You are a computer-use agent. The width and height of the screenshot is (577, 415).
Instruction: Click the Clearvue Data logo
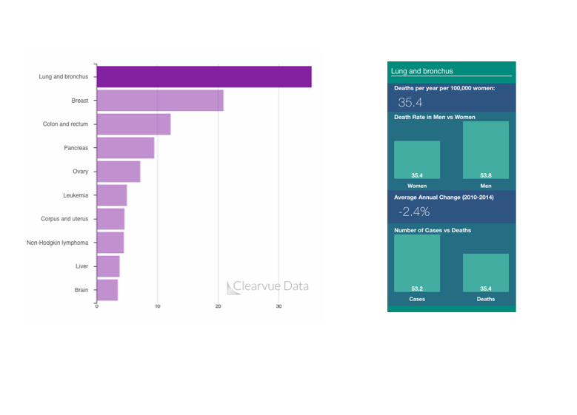click(267, 286)
